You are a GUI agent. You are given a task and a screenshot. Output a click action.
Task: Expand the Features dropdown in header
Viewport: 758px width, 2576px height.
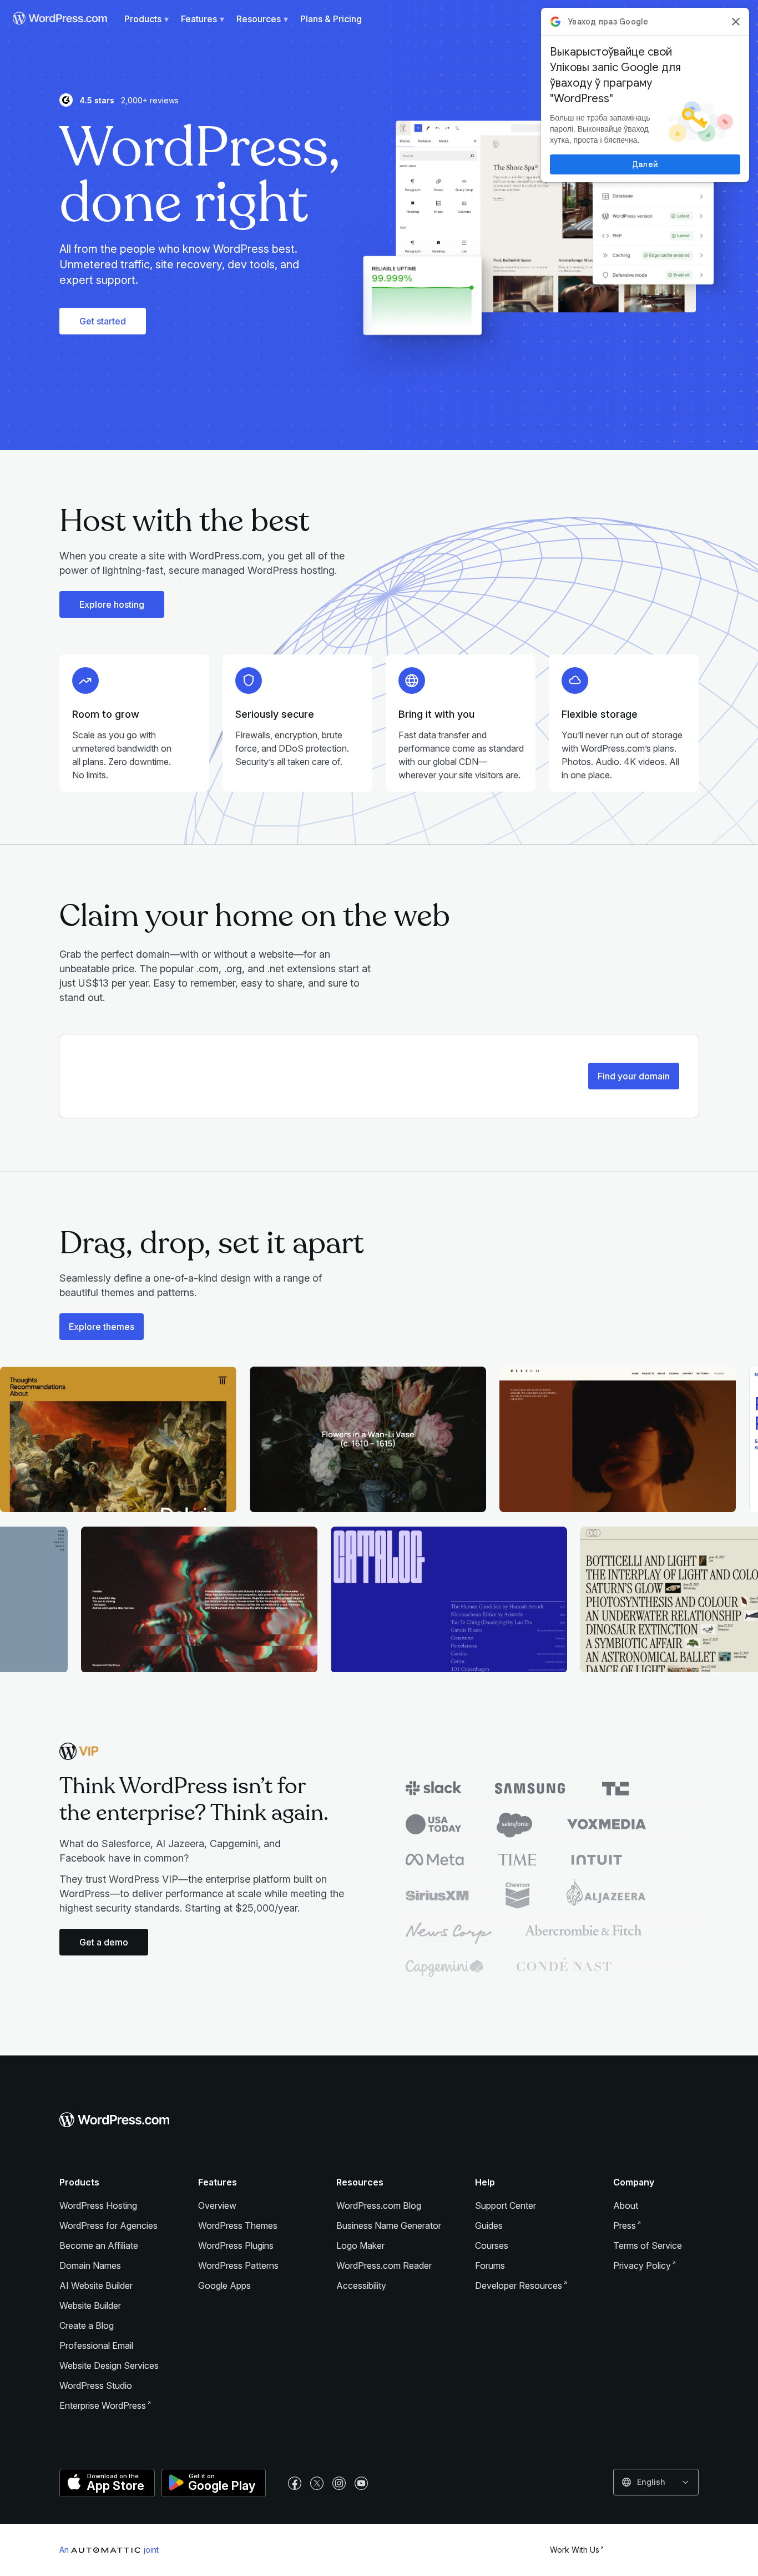click(202, 19)
